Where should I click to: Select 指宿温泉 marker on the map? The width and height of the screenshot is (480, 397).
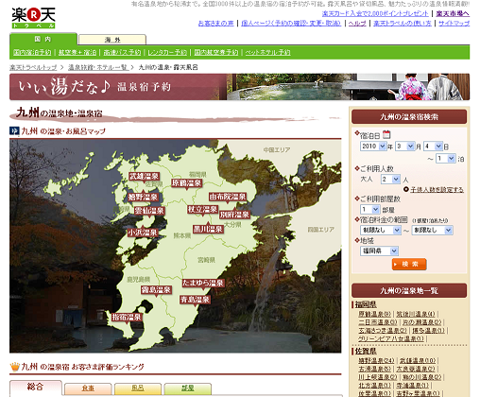[x=127, y=318]
